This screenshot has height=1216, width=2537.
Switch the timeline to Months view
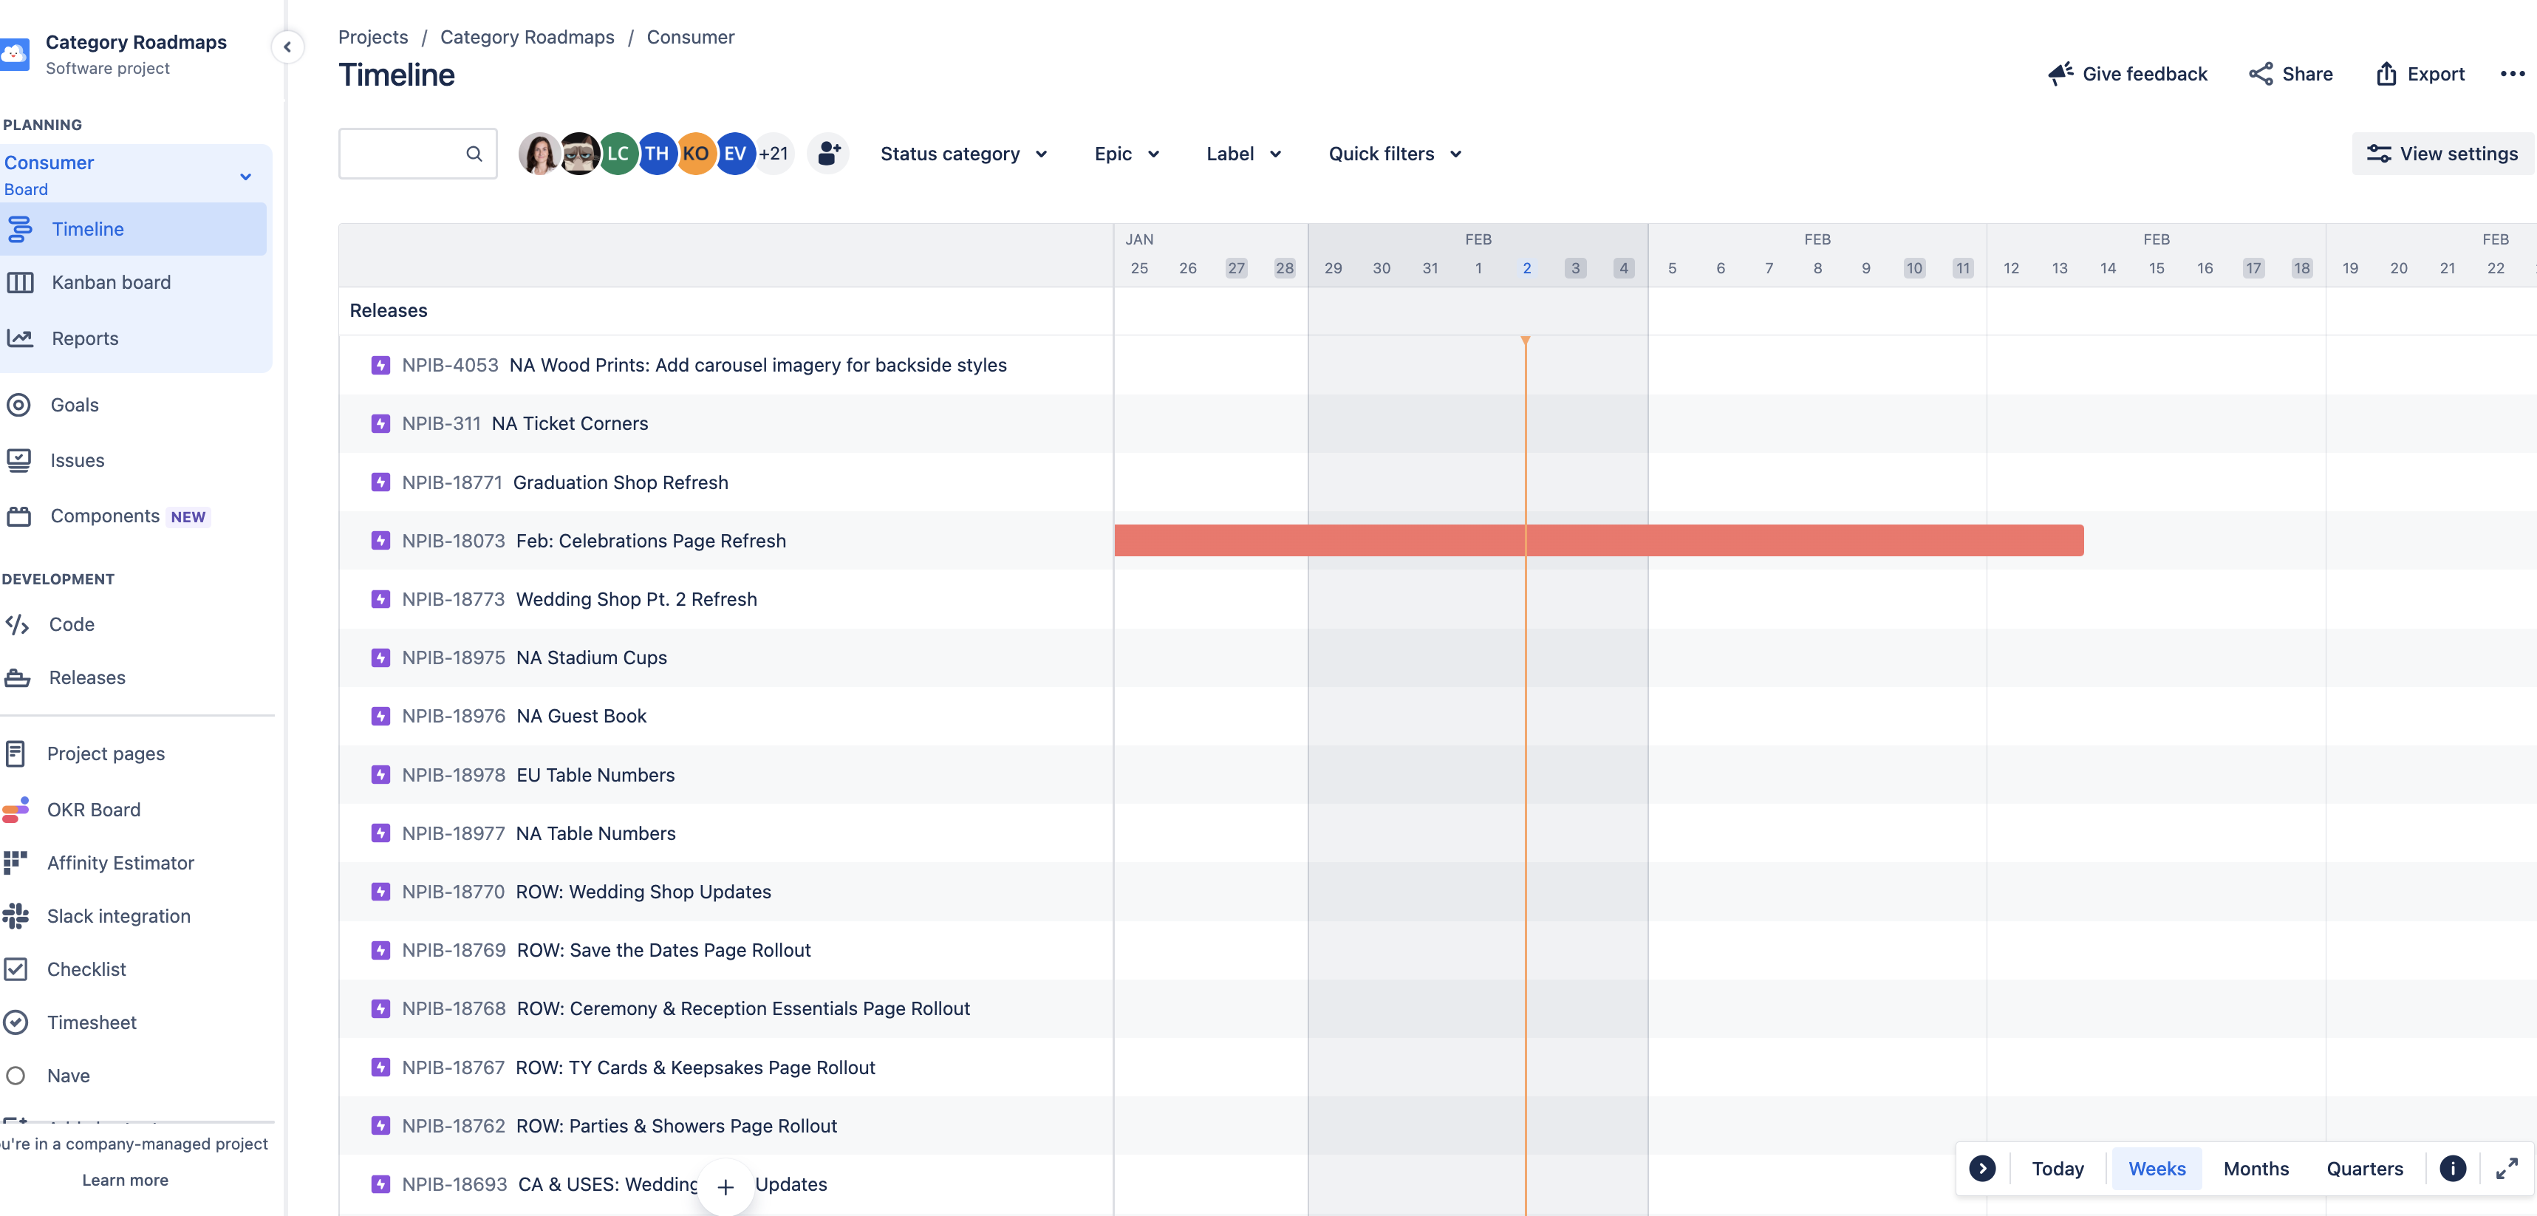click(2256, 1169)
